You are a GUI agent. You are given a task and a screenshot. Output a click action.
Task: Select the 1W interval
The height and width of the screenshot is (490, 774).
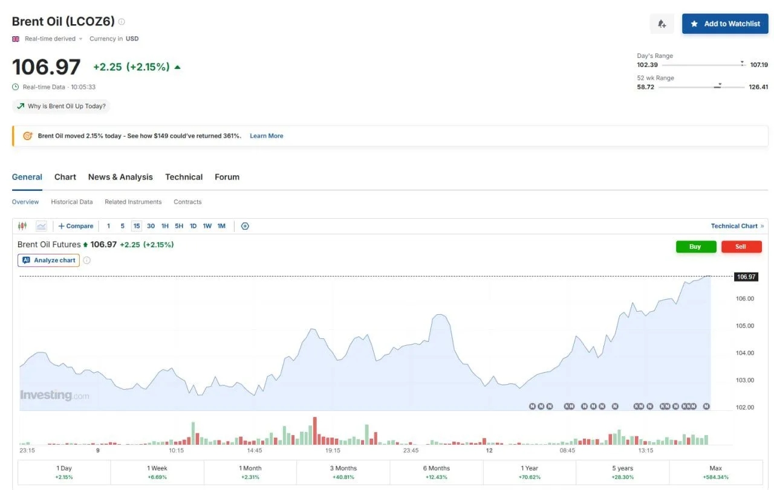[207, 226]
